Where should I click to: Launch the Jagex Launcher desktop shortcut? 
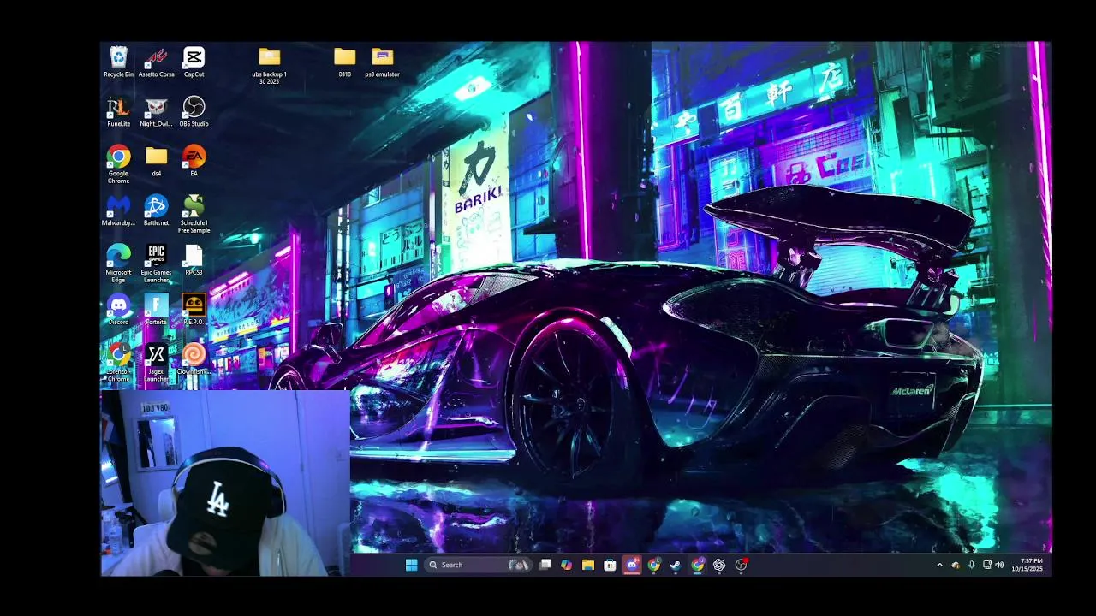[156, 364]
